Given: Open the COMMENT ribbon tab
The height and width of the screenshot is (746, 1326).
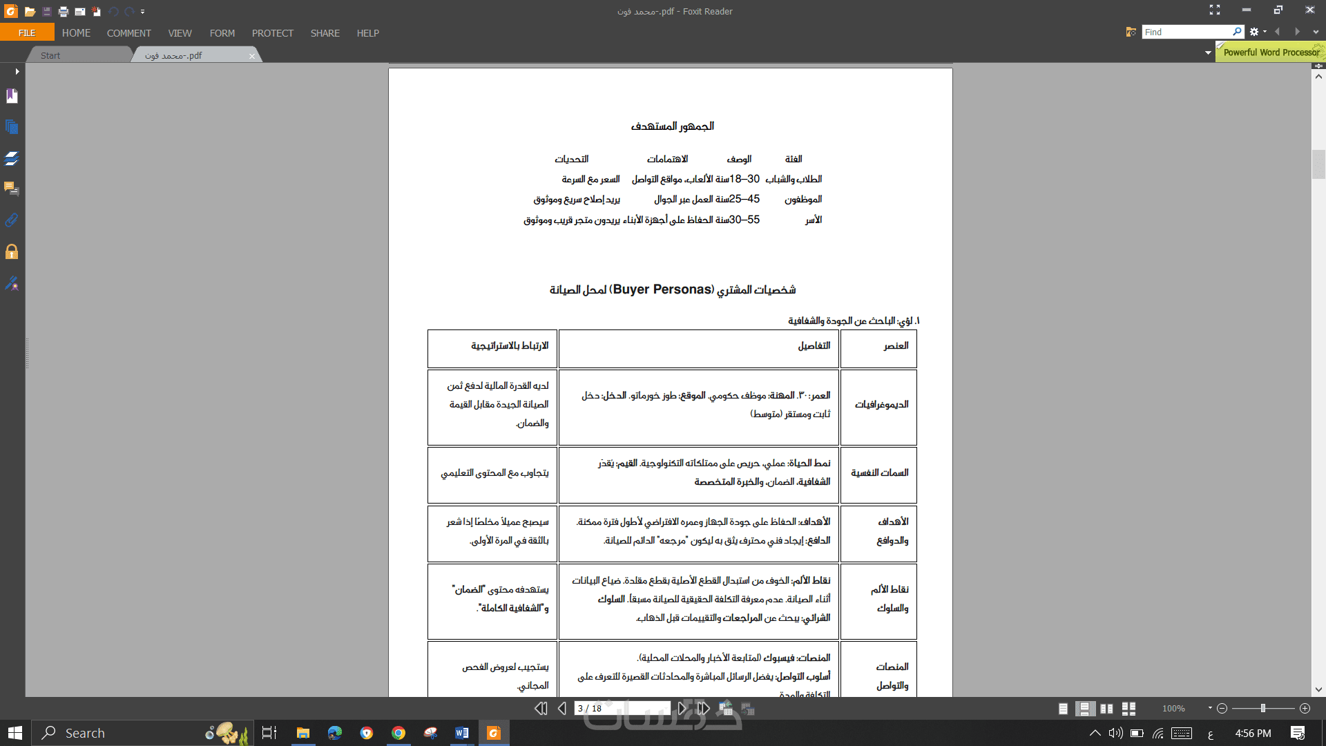Looking at the screenshot, I should click(128, 33).
